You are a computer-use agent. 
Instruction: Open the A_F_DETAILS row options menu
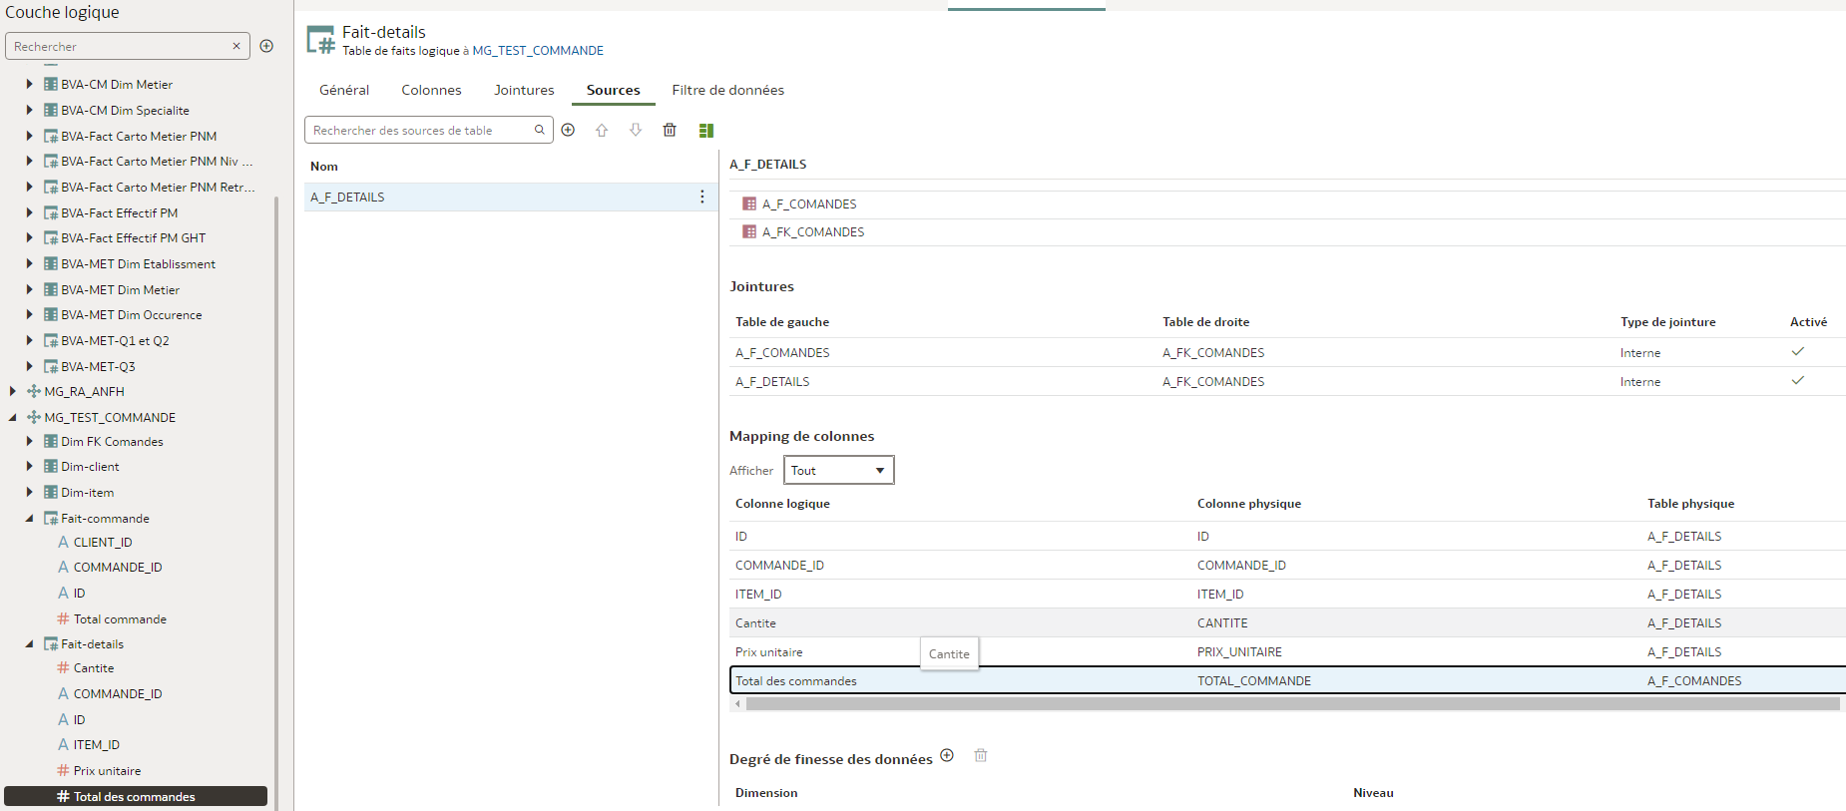[x=702, y=197]
